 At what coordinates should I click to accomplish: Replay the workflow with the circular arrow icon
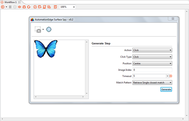29,7
